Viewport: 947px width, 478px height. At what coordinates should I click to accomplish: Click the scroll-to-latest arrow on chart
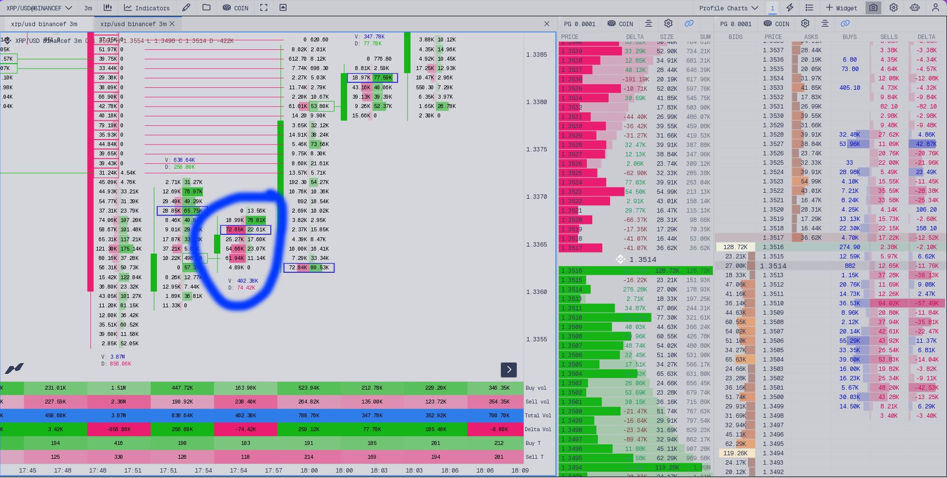[x=508, y=369]
